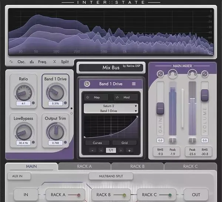This screenshot has width=222, height=202.
Task: Switch to the RACK B tab
Action: [137, 166]
